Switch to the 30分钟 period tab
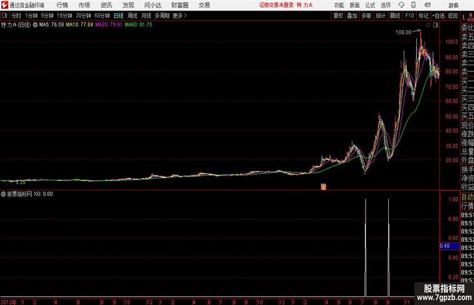474x305 pixels. [83, 16]
